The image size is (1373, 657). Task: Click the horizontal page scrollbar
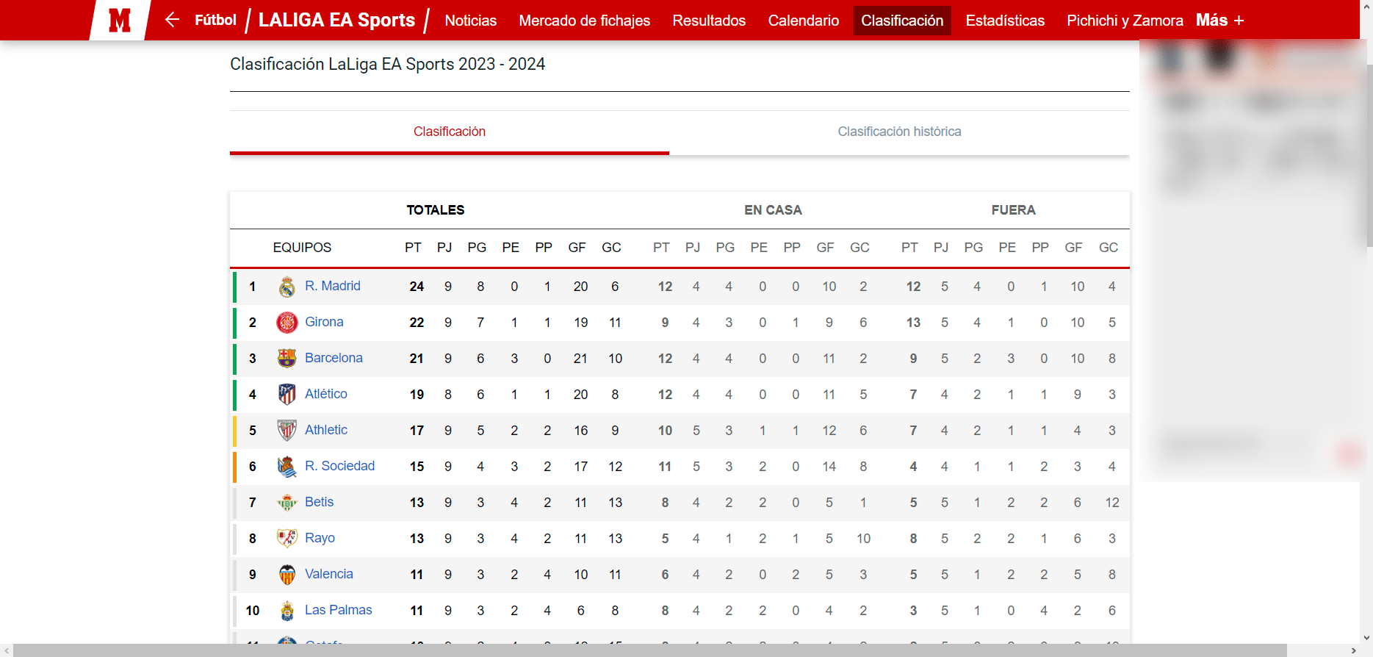click(x=650, y=650)
